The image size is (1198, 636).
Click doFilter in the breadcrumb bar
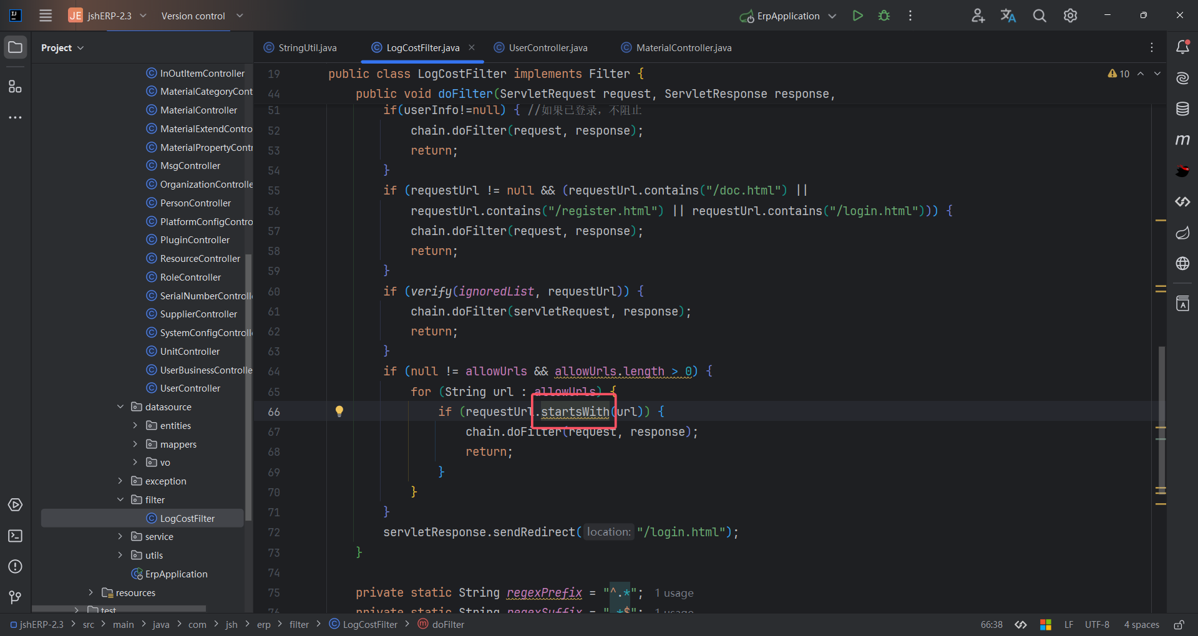coord(441,624)
